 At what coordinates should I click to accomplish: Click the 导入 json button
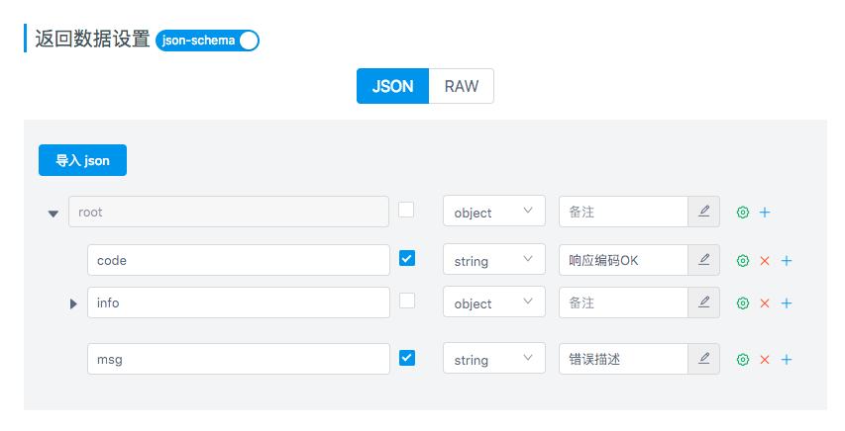pyautogui.click(x=82, y=160)
